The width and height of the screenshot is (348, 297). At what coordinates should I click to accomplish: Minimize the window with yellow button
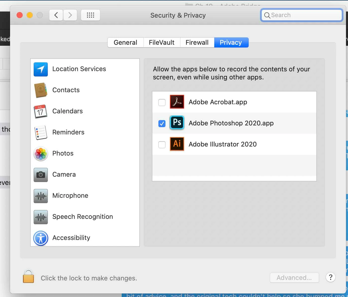pos(30,15)
